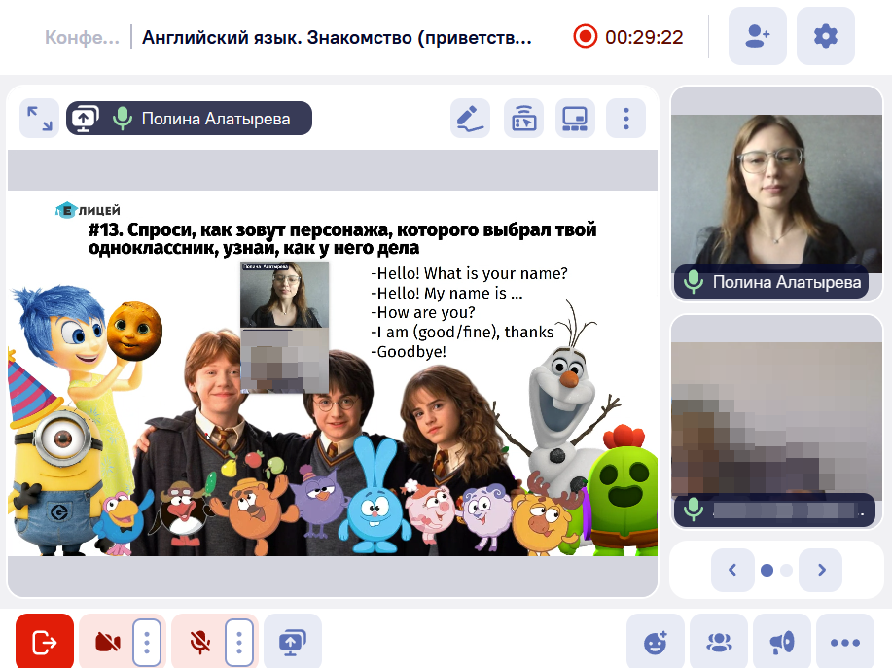Go to previous page of participant videos

(x=732, y=570)
